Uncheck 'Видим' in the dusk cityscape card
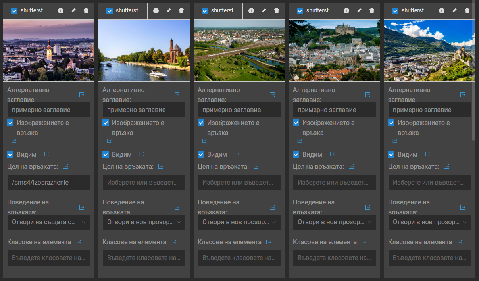The width and height of the screenshot is (479, 281). click(10, 154)
